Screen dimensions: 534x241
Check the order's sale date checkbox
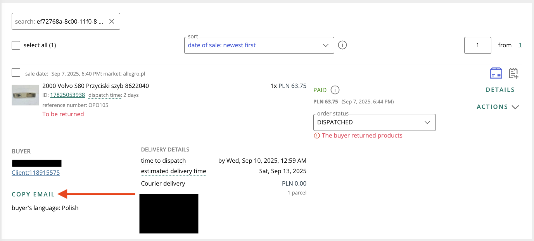click(16, 72)
